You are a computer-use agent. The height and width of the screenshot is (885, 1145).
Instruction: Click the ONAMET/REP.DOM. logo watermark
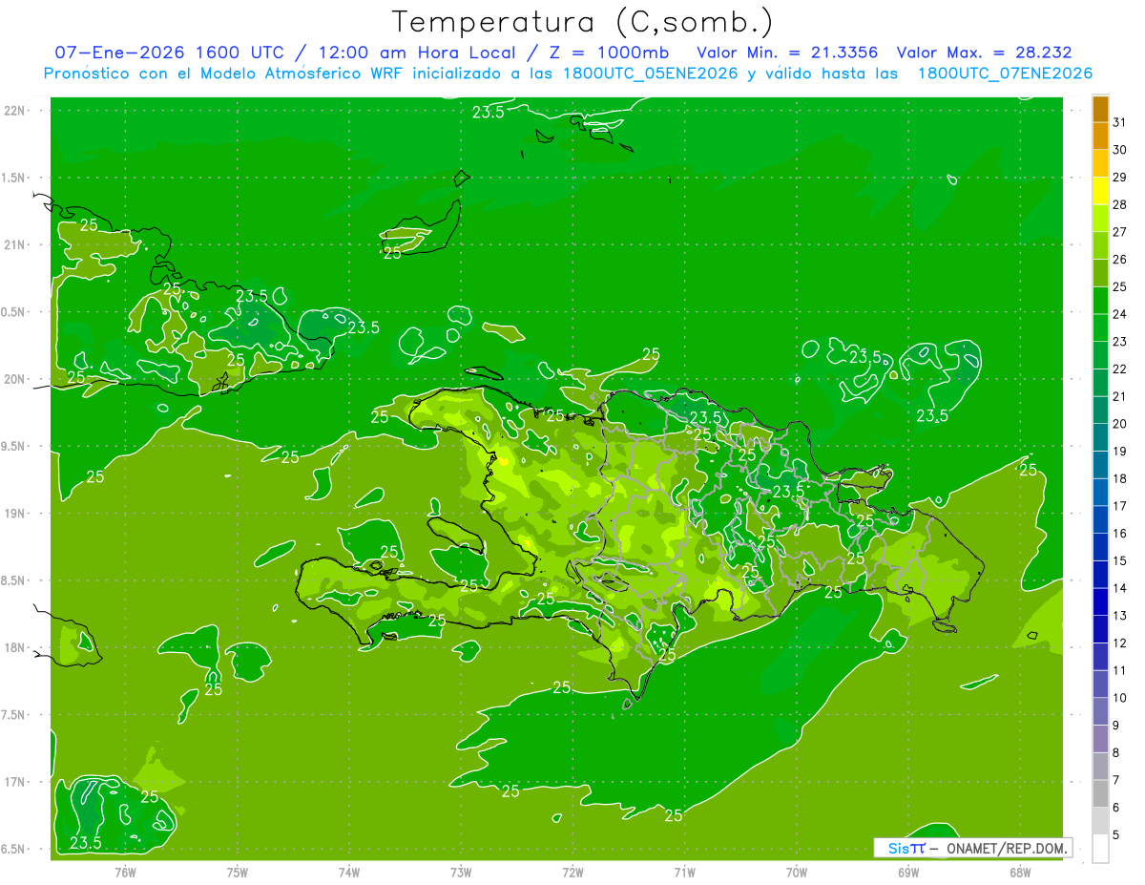click(x=972, y=848)
